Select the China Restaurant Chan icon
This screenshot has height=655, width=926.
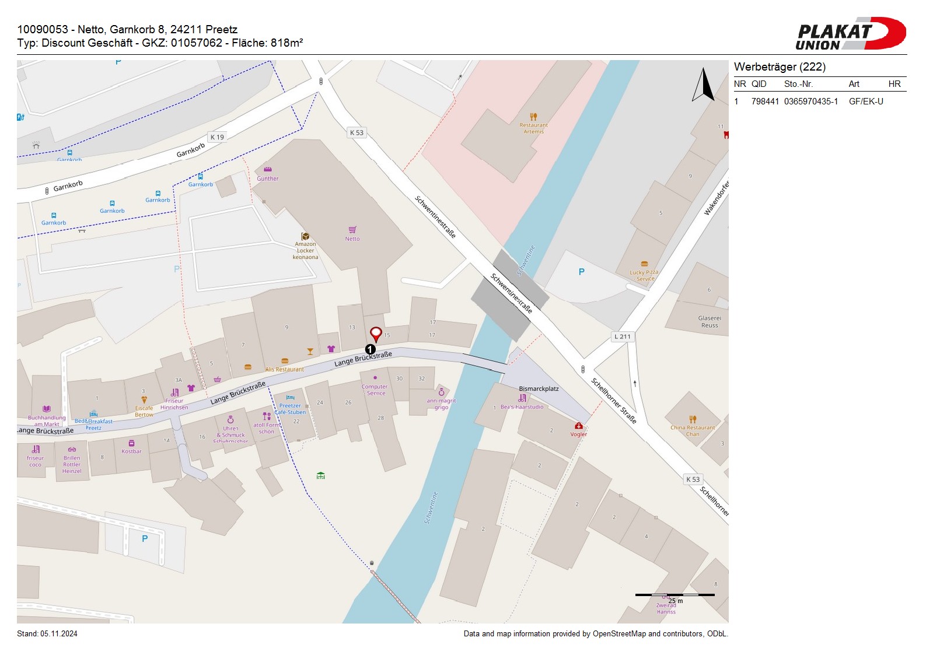(693, 419)
